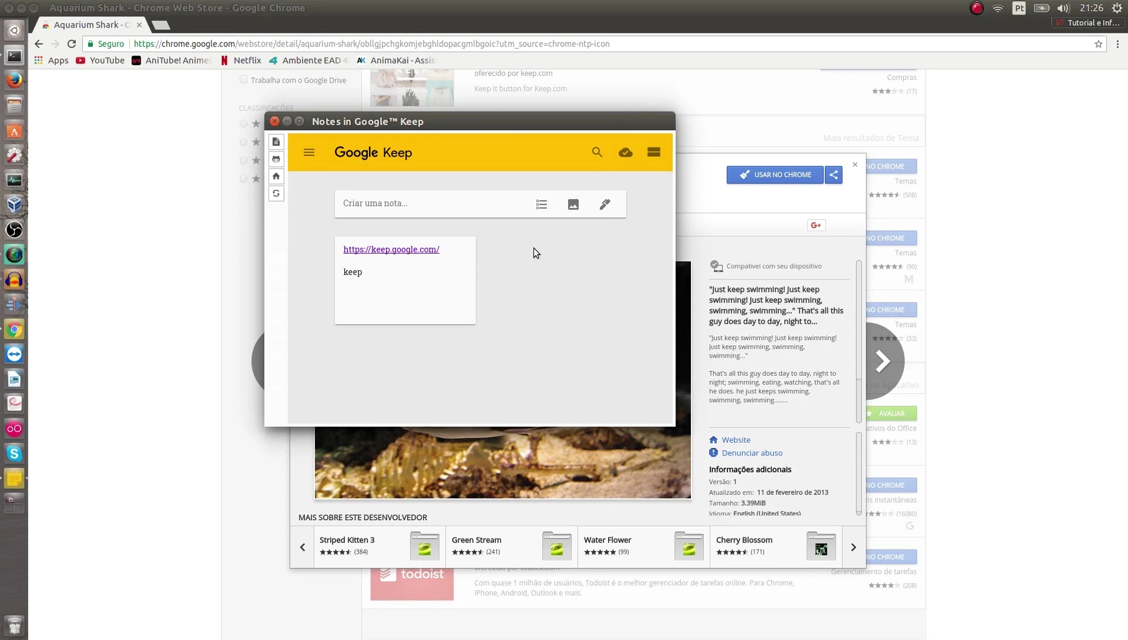
Task: Open Skype from the launcher
Action: click(x=14, y=454)
